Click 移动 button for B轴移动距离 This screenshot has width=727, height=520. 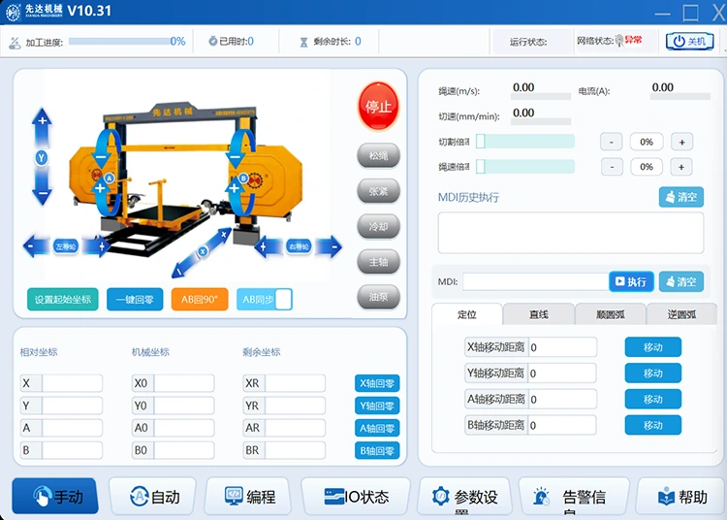click(652, 425)
